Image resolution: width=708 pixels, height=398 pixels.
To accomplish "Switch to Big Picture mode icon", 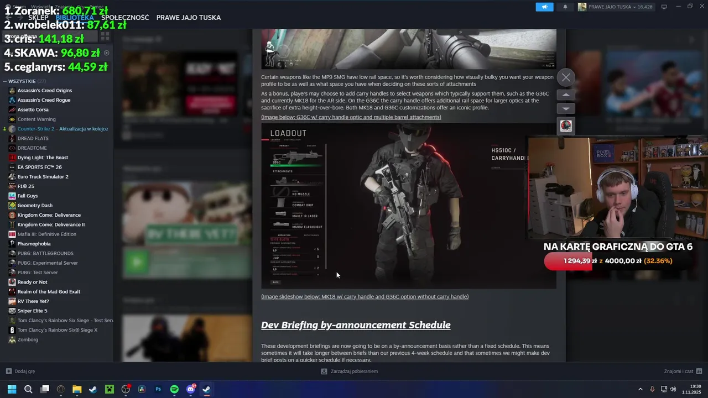I will 664,7.
